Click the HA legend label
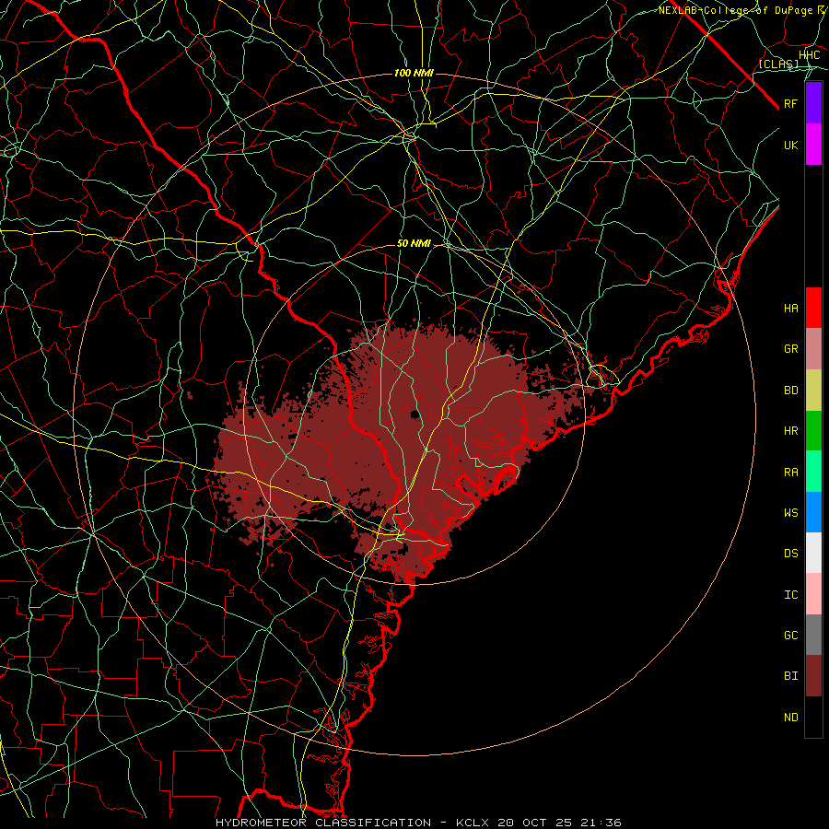This screenshot has width=829, height=829. pos(791,308)
